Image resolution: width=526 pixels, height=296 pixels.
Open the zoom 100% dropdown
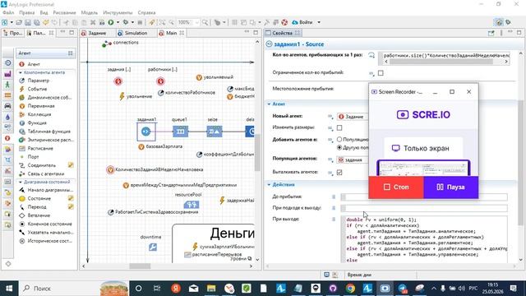(x=196, y=22)
